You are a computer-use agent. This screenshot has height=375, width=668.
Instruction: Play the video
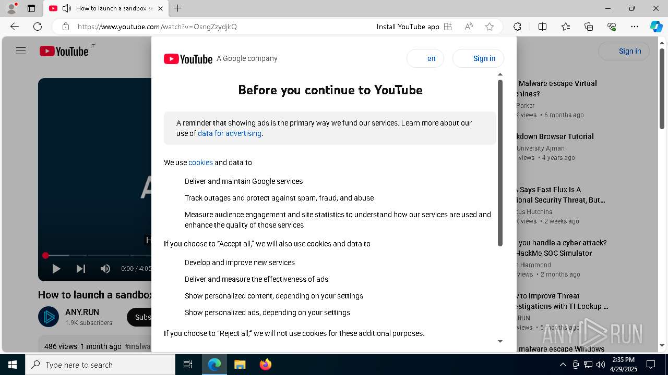pyautogui.click(x=56, y=269)
